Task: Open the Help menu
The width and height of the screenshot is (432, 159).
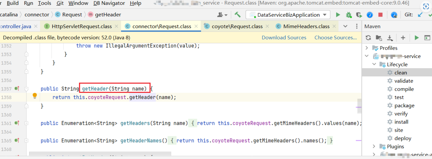Action: pos(135,3)
